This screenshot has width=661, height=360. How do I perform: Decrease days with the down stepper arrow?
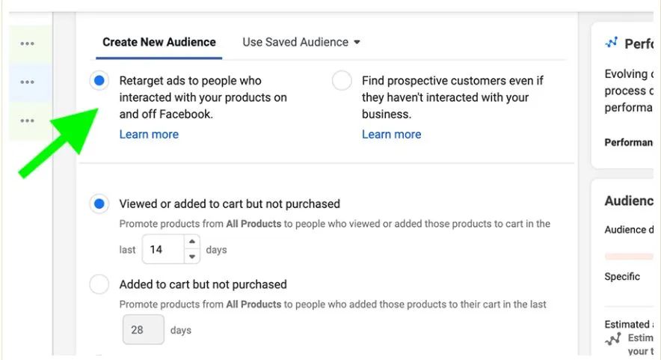192,257
